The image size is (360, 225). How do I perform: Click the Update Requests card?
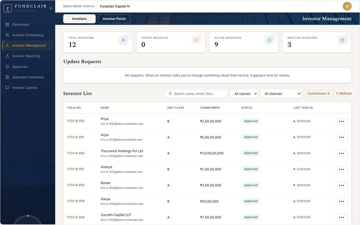coord(171,42)
